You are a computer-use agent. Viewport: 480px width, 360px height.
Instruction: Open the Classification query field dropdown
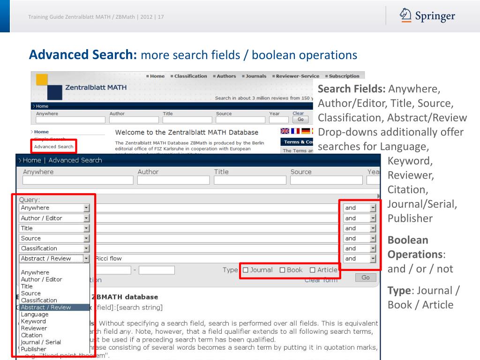87,248
